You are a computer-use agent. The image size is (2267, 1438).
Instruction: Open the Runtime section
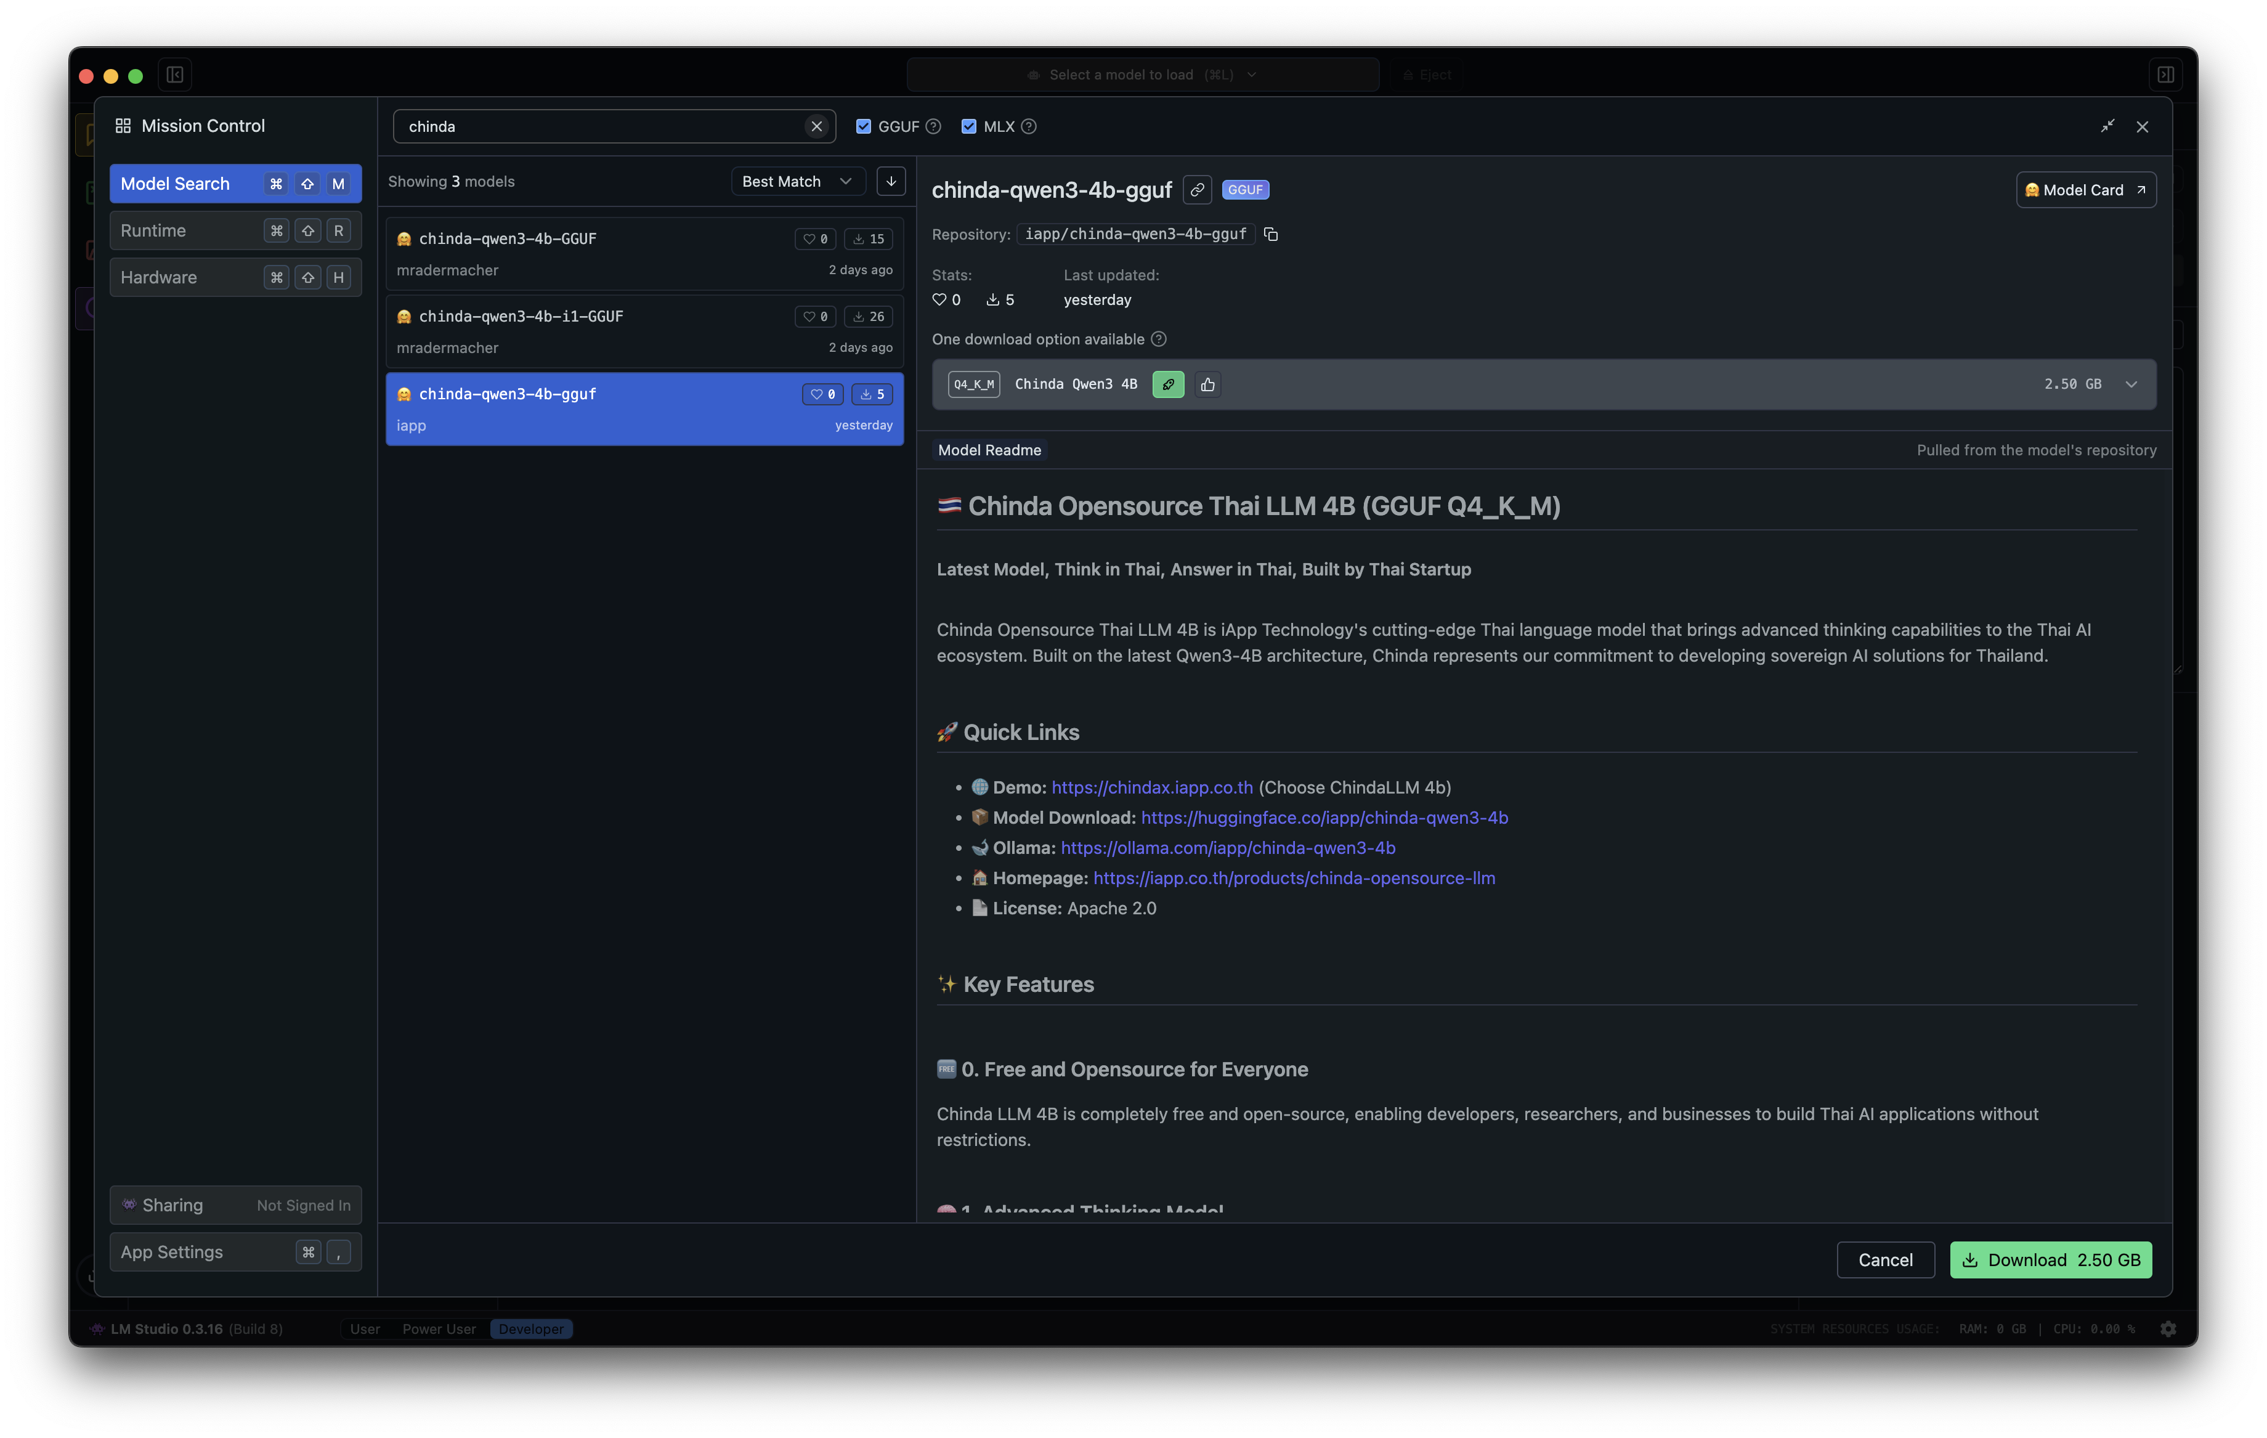[x=235, y=230]
